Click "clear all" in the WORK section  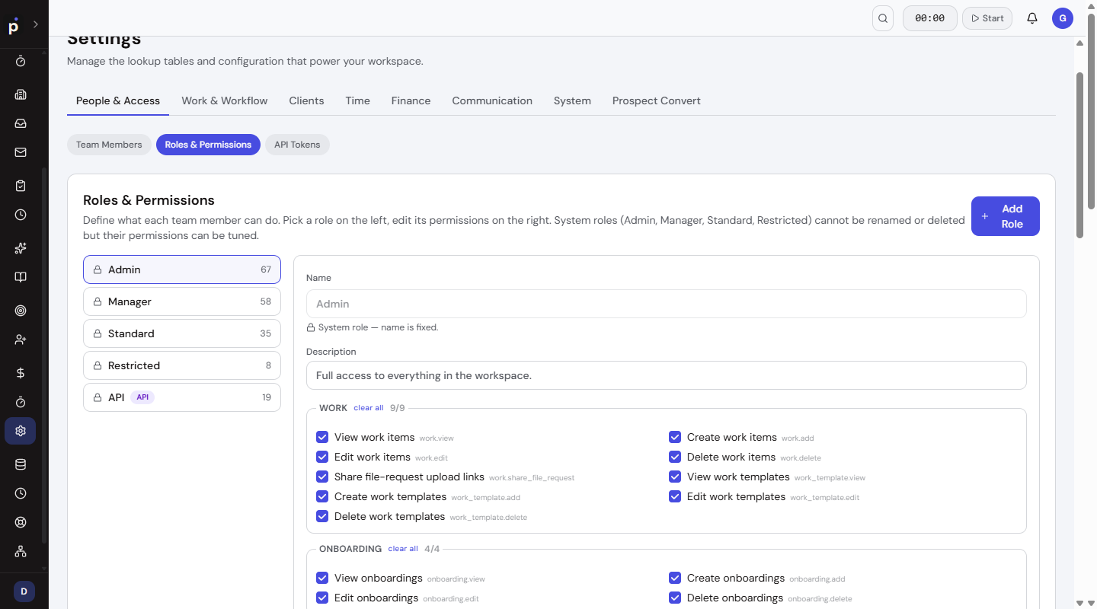pos(369,408)
